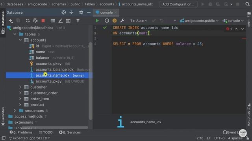Click the more toolbar items chevrons
The image size is (252, 141).
(x=175, y=20)
